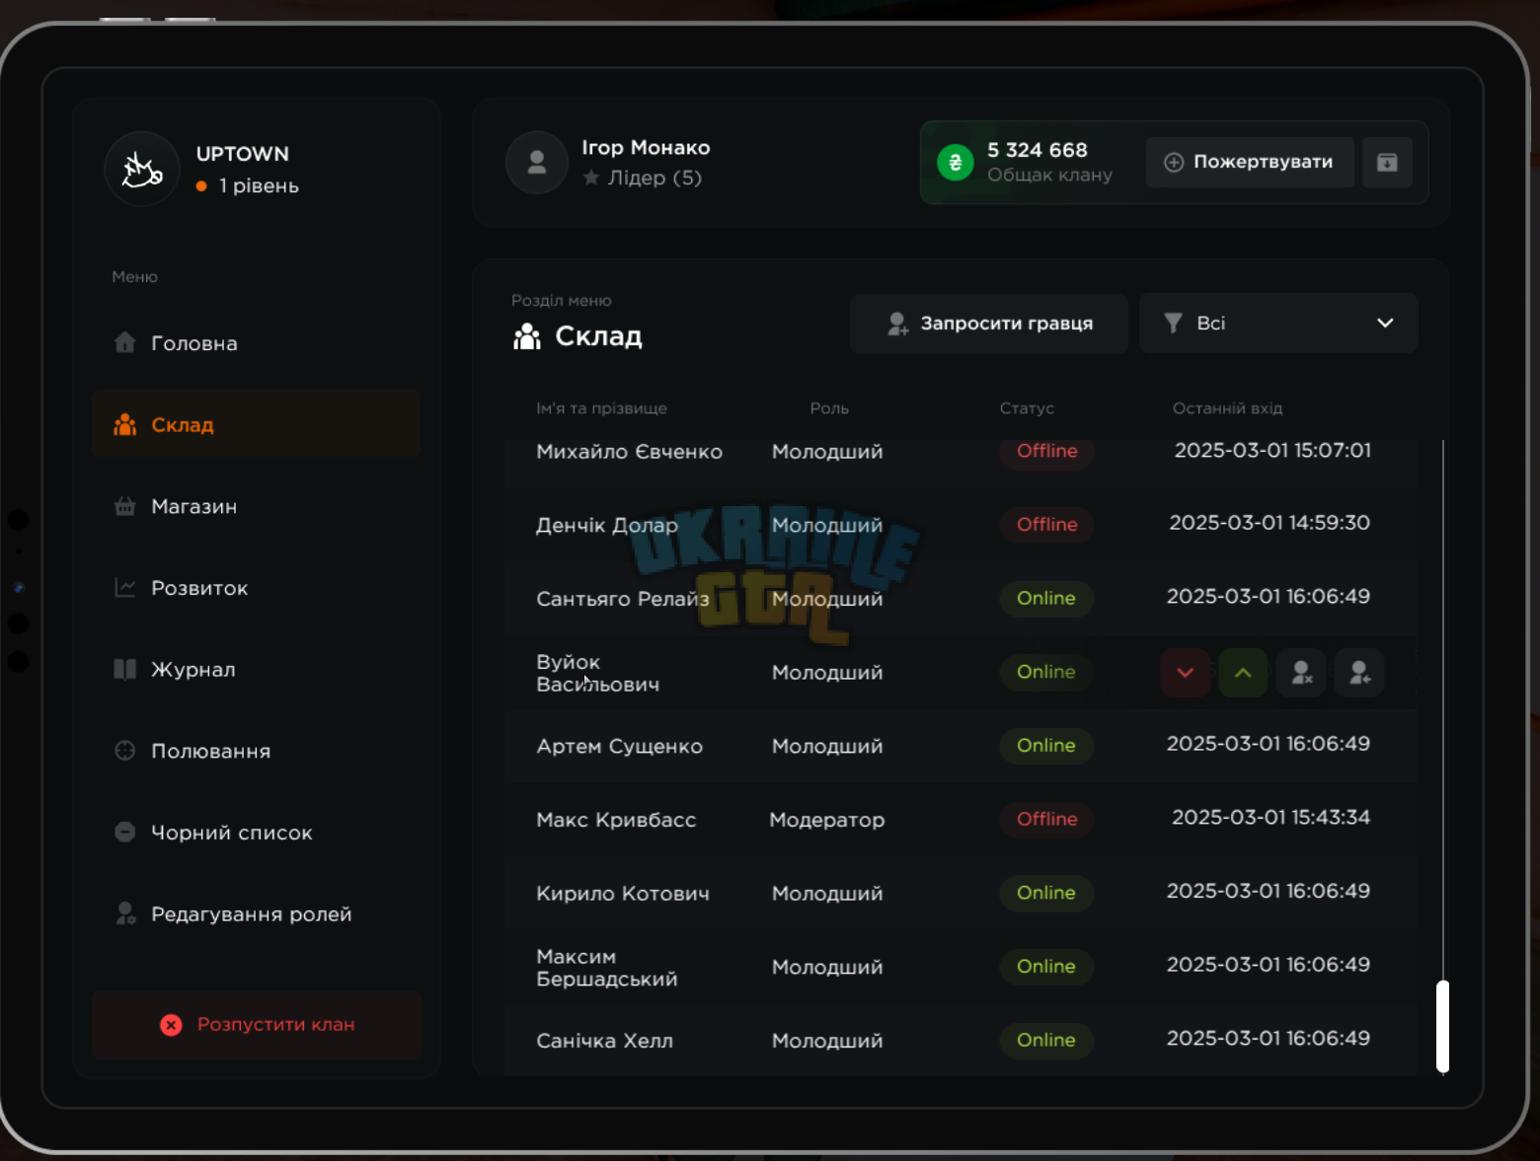Open the Всі filter dropdown

click(x=1278, y=323)
